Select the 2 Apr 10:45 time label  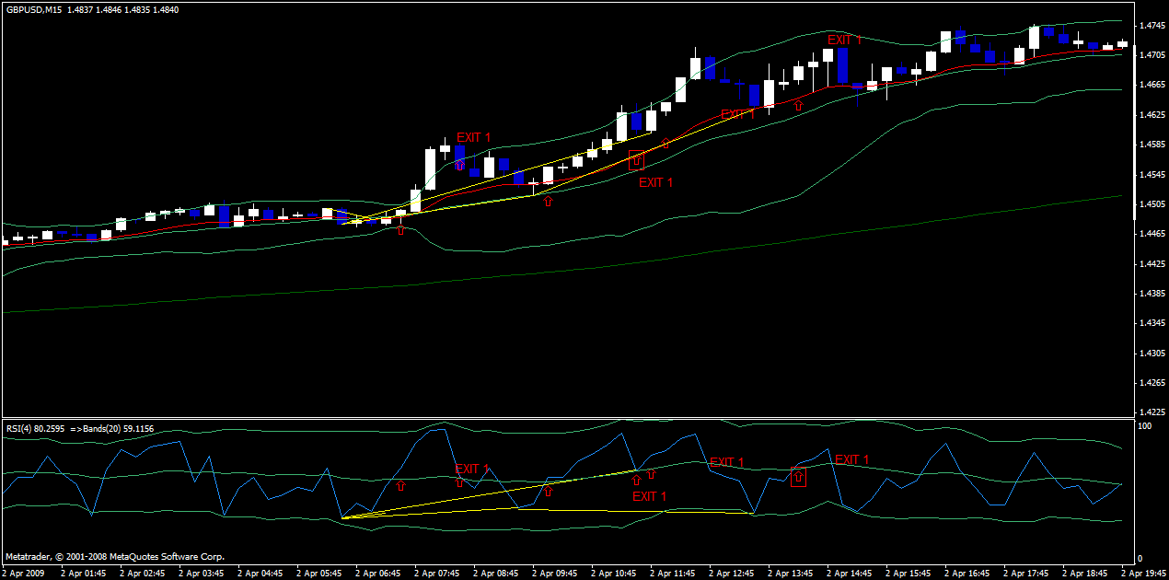click(x=614, y=573)
